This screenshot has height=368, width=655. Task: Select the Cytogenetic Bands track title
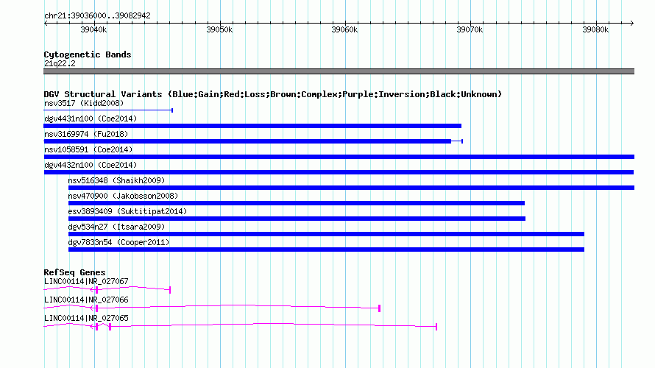tap(88, 54)
